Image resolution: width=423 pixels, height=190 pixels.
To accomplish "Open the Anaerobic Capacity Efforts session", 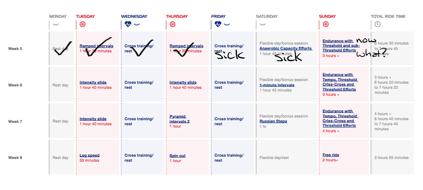I will point(285,48).
